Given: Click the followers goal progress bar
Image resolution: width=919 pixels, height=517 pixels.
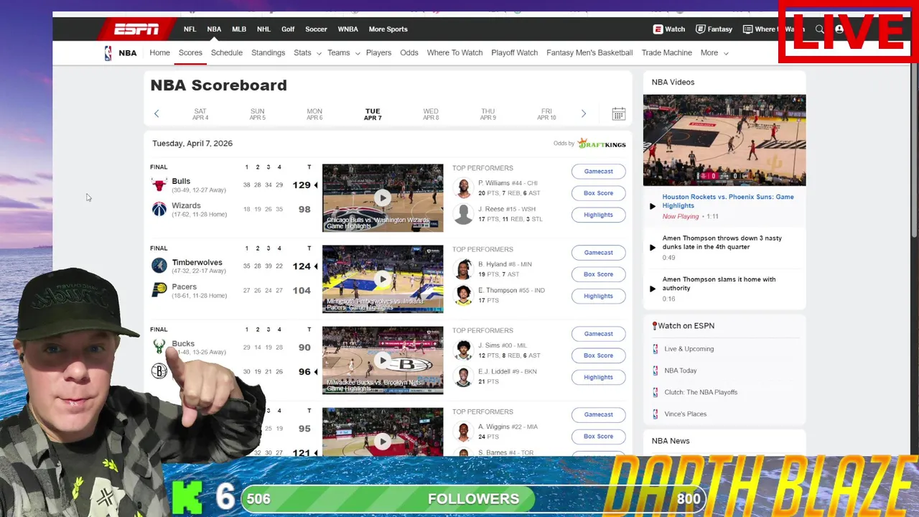Looking at the screenshot, I should 474,498.
